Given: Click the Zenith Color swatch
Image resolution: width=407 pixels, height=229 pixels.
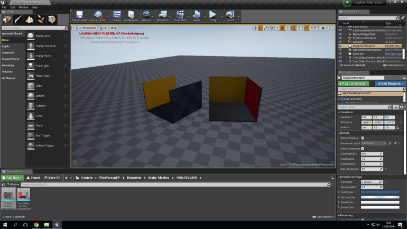Looking at the screenshot, I should 380,192.
